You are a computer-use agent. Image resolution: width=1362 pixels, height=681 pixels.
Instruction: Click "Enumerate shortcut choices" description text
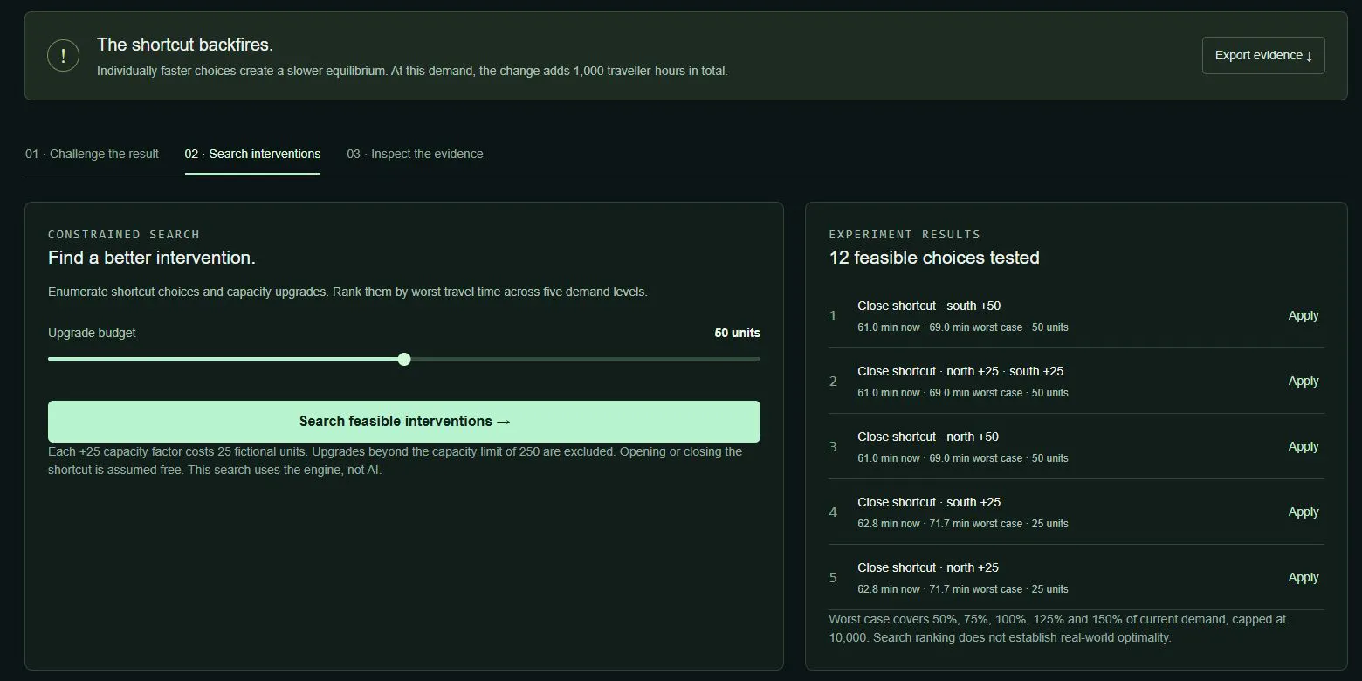click(347, 292)
